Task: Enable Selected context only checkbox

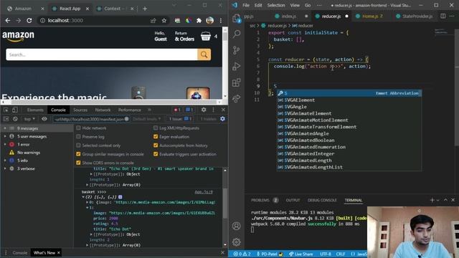Action: coord(78,145)
